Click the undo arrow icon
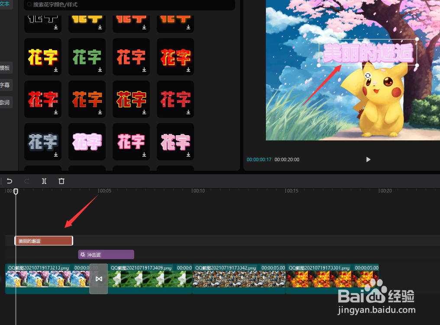This screenshot has height=325, width=440. [x=9, y=181]
